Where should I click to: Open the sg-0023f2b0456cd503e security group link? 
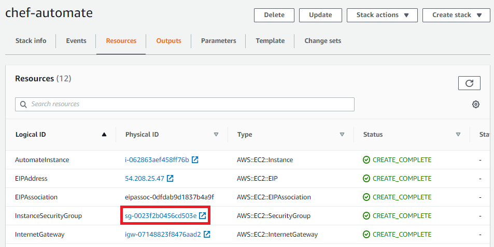(161, 216)
